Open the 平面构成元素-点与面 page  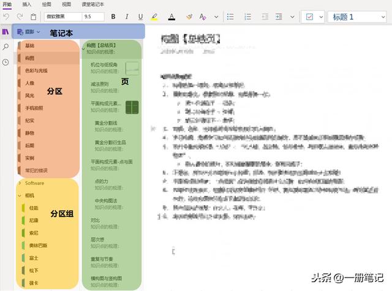(x=111, y=165)
